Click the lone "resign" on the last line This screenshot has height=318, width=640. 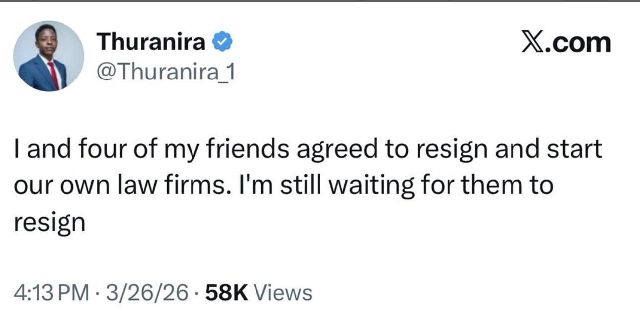[x=49, y=223]
